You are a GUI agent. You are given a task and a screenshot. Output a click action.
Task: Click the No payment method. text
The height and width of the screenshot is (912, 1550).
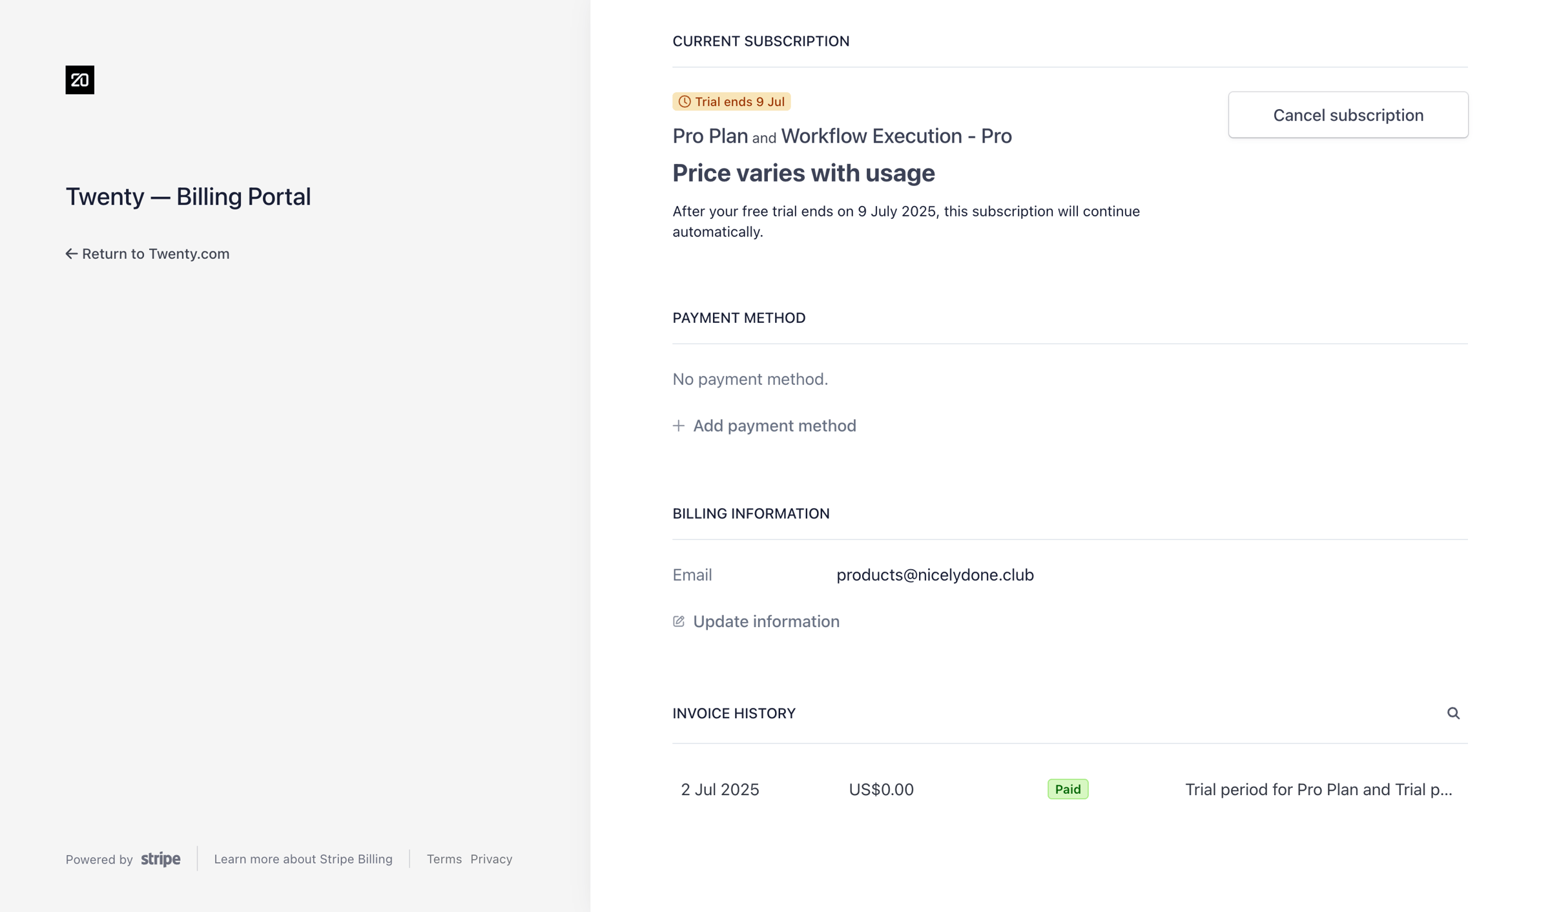click(x=750, y=379)
